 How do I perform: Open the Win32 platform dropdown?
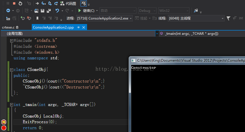coord(174,10)
